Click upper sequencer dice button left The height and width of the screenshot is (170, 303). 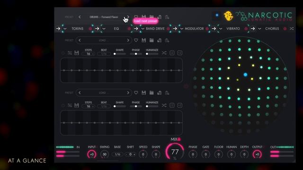pos(172,53)
